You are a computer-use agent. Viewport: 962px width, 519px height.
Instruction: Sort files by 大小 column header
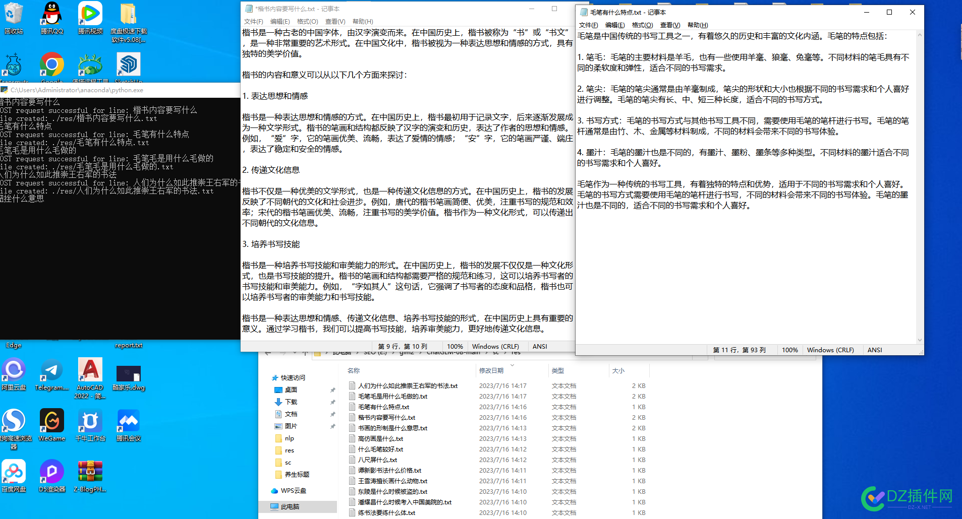(618, 370)
